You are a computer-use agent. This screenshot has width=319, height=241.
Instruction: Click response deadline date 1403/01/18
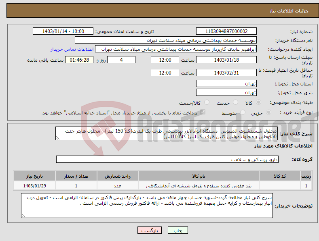[226, 60]
